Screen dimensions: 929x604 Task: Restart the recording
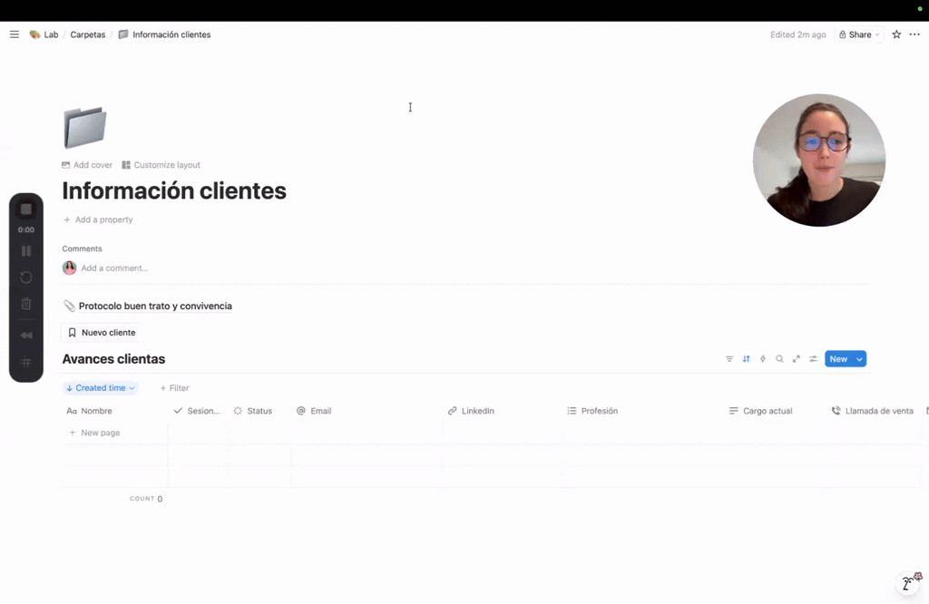[x=26, y=278]
